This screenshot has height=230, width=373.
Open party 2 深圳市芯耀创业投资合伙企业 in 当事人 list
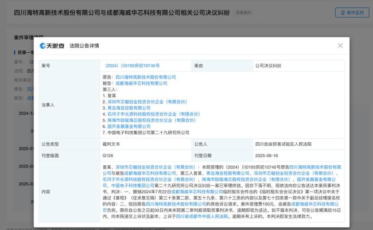(147, 102)
